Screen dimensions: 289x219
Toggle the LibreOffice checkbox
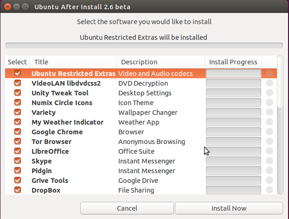click(18, 151)
